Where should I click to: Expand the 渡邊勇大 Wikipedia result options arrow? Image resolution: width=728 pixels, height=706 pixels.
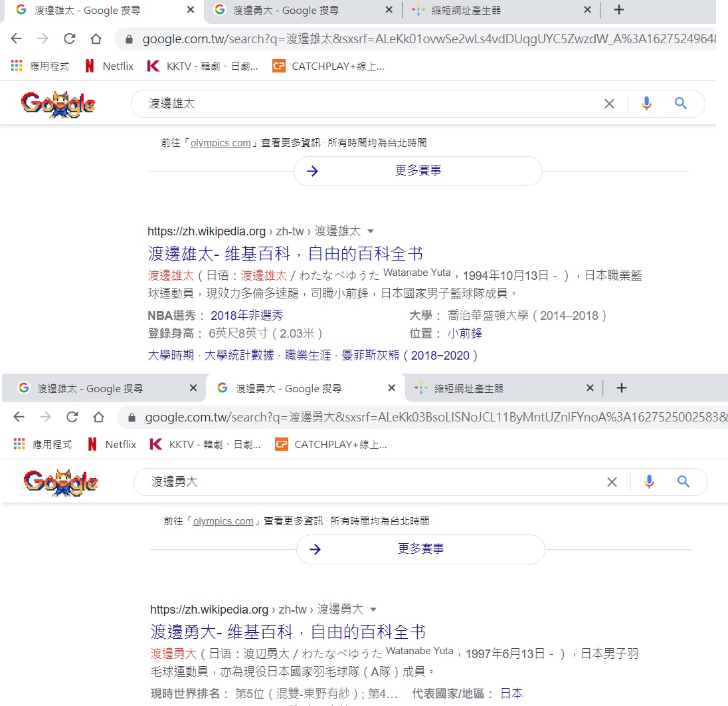pyautogui.click(x=373, y=610)
